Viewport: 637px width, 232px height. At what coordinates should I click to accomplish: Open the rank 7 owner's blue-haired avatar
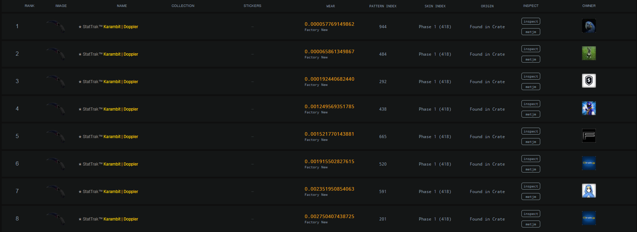point(589,191)
